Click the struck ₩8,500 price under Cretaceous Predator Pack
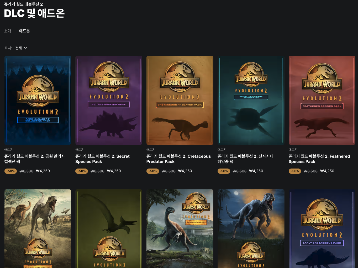 coord(169,171)
